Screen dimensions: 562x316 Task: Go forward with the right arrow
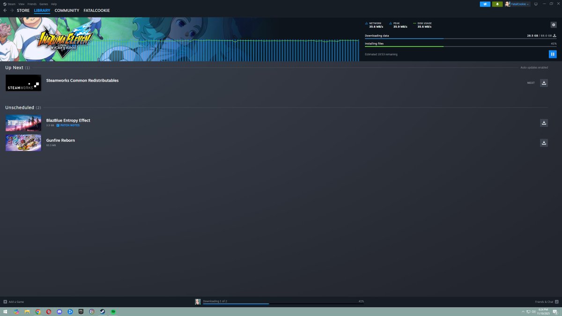(x=12, y=10)
